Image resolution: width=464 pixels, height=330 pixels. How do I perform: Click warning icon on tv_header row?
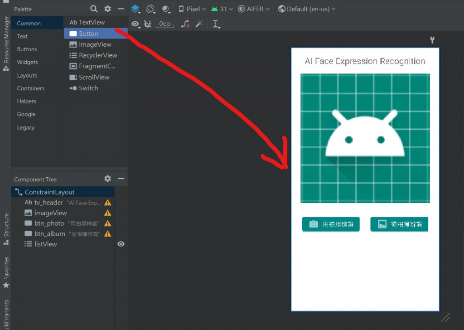click(x=108, y=203)
